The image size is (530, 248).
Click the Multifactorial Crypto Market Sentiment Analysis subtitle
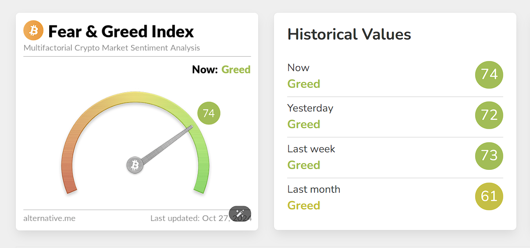pyautogui.click(x=112, y=48)
